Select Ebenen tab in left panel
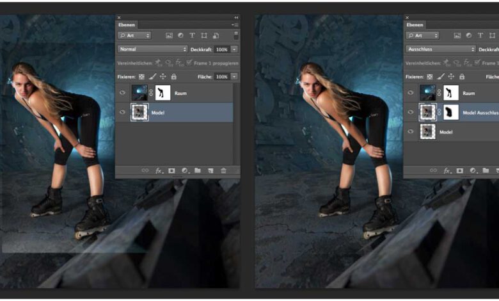The height and width of the screenshot is (301, 499). pyautogui.click(x=127, y=25)
